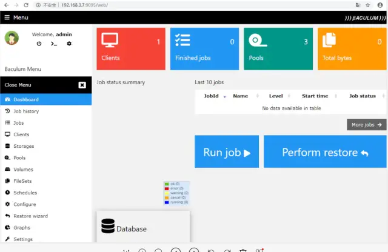Click the browser back arrow
The height and width of the screenshot is (252, 388).
pyautogui.click(x=7, y=5)
